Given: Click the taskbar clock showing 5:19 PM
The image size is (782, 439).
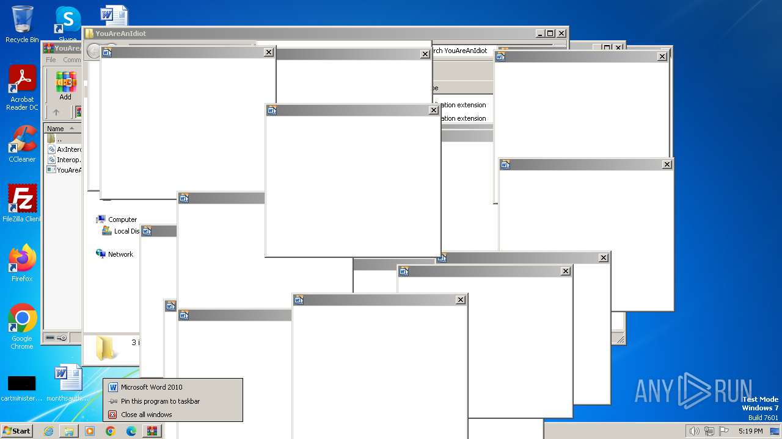Looking at the screenshot, I should pos(750,431).
